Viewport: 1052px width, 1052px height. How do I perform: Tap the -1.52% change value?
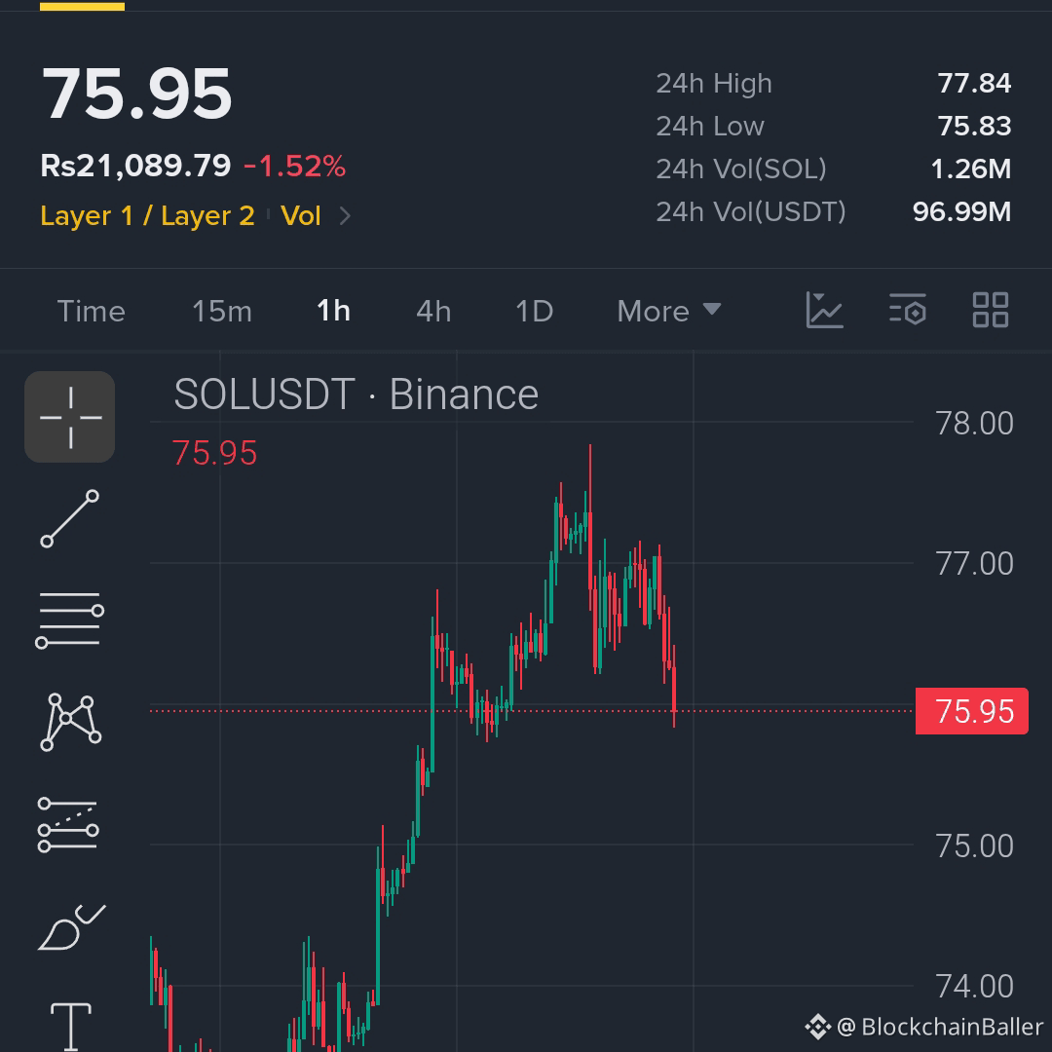pos(294,166)
